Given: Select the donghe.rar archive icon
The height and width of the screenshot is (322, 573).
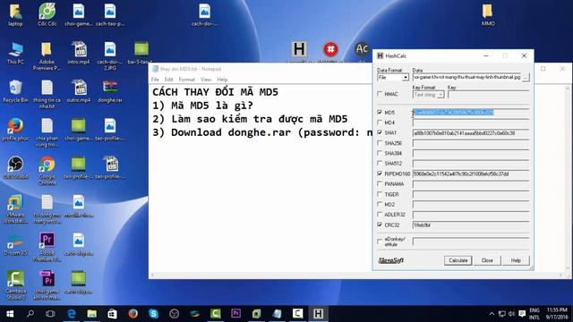Looking at the screenshot, I should click(x=110, y=91).
